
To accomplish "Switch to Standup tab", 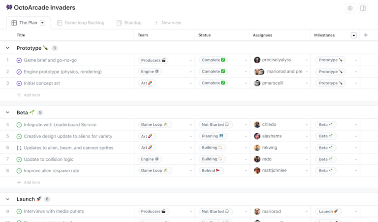I will (x=129, y=23).
